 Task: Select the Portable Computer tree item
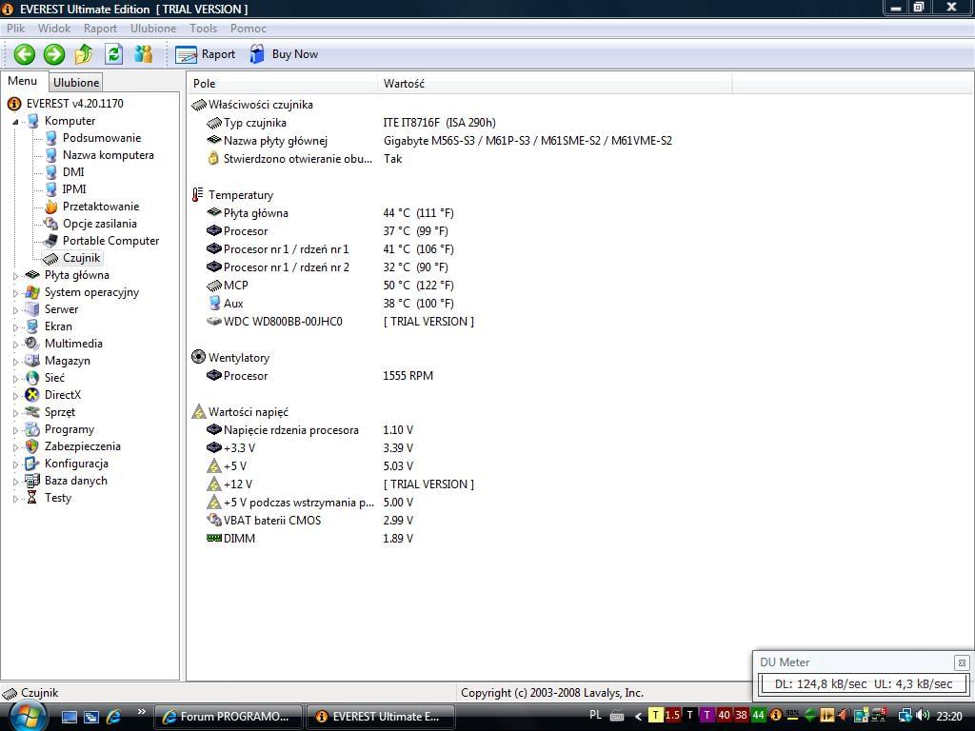point(110,241)
